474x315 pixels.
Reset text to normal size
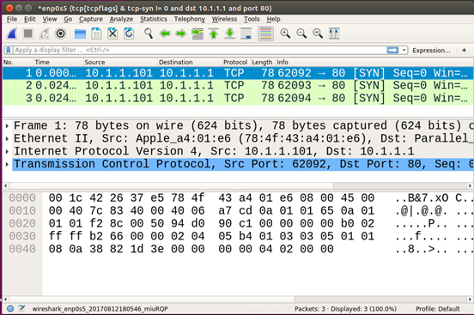click(x=318, y=33)
